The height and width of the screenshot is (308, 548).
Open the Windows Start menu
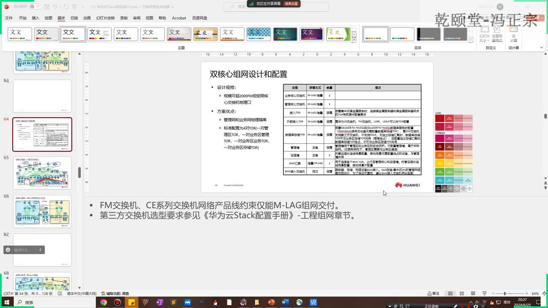(6, 302)
